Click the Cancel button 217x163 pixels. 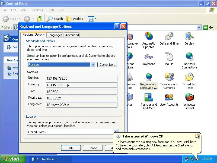tap(93, 148)
